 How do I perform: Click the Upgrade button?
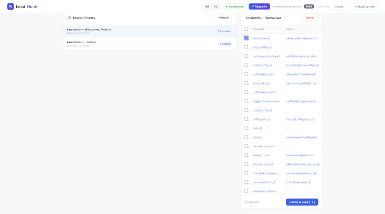tap(259, 6)
